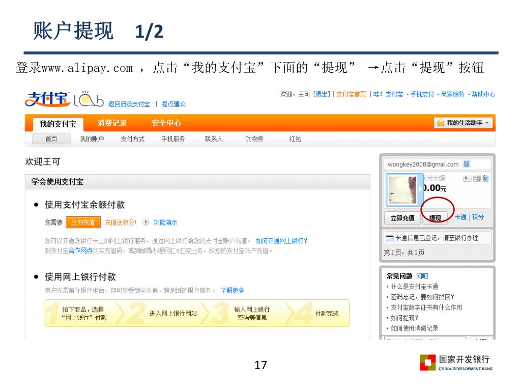Open the 安全中心 tab
The image size is (521, 391).
[166, 123]
